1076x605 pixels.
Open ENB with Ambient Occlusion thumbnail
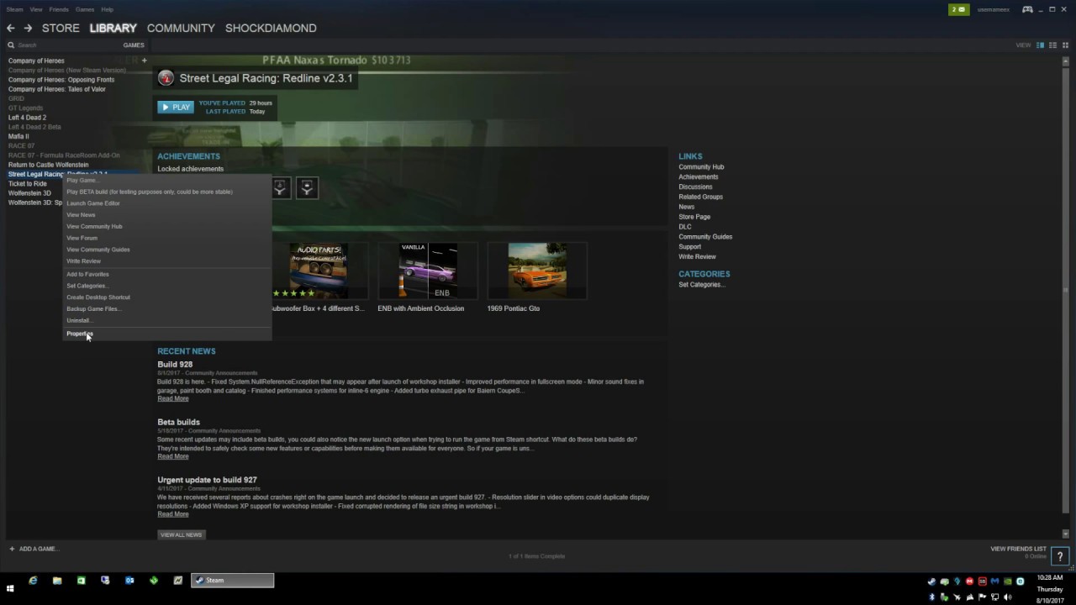(428, 271)
